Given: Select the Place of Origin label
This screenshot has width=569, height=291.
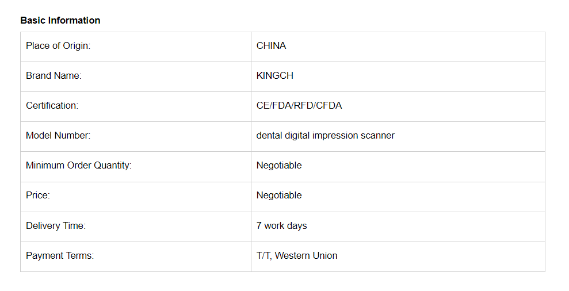Looking at the screenshot, I should point(58,45).
